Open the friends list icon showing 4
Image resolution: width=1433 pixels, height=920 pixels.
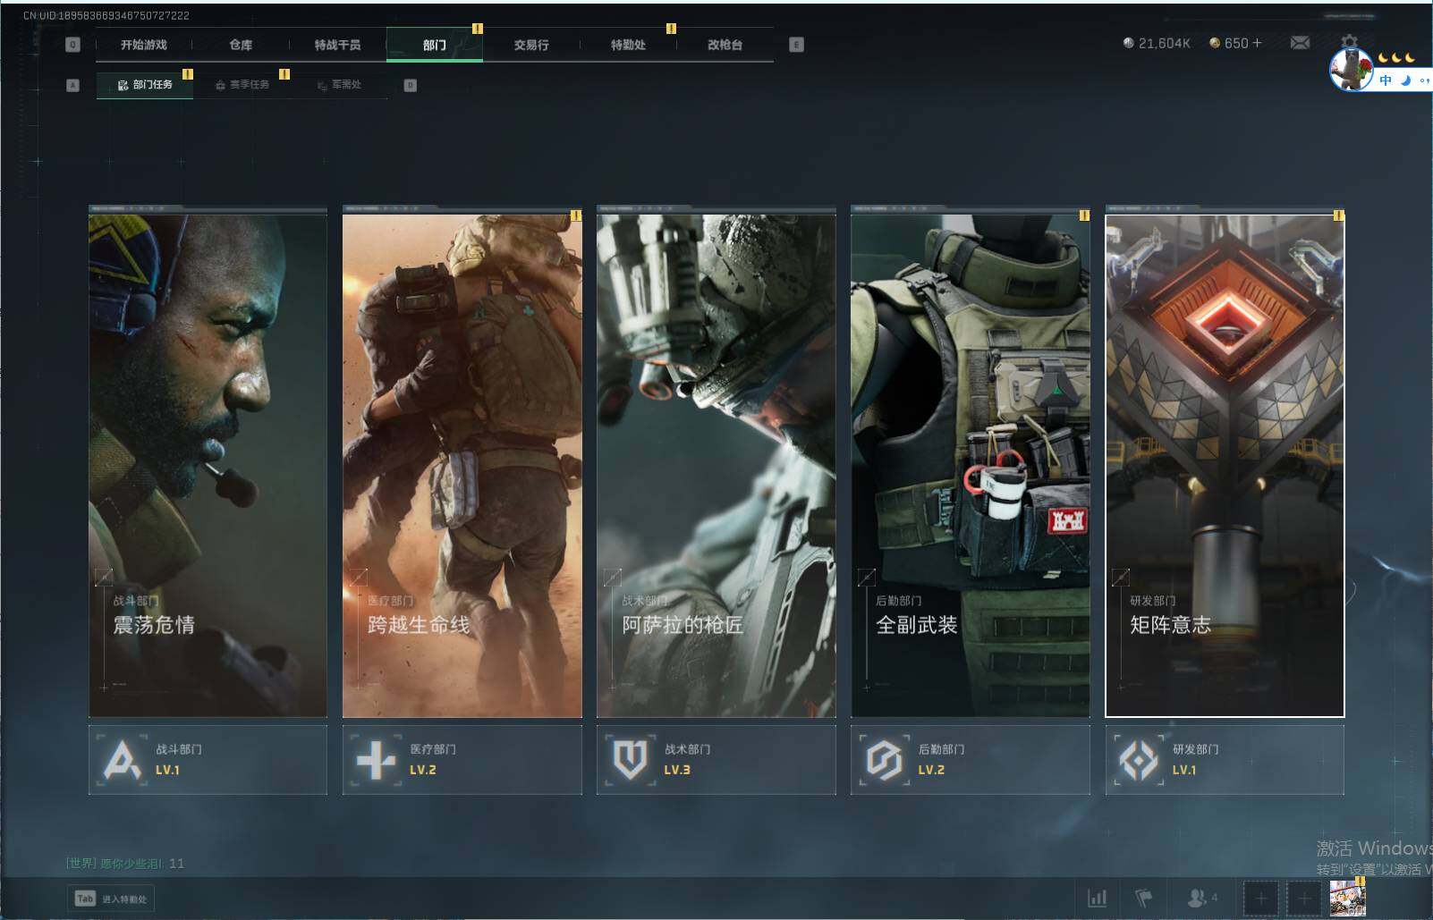pyautogui.click(x=1201, y=898)
